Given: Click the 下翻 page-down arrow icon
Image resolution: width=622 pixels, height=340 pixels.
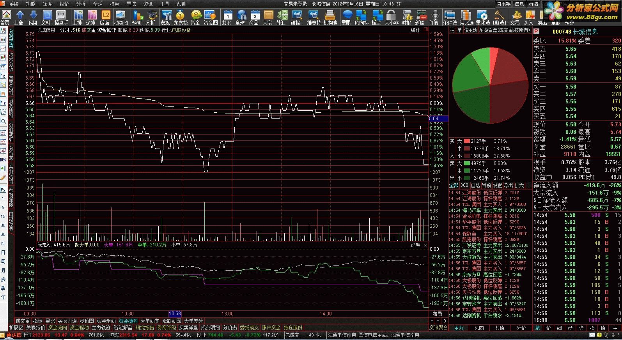Looking at the screenshot, I should pos(33,18).
